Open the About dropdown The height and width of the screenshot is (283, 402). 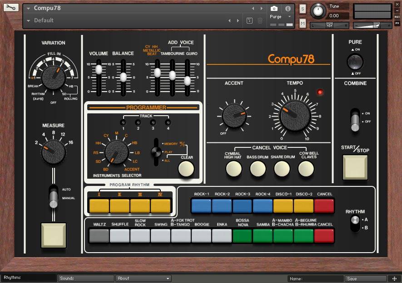[x=143, y=278]
